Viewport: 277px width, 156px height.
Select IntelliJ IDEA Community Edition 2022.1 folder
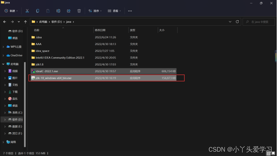point(103,58)
